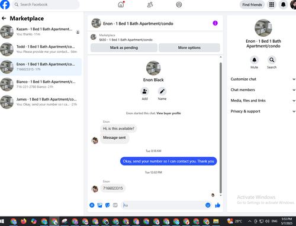Expand Privacy & support section

click(x=263, y=112)
